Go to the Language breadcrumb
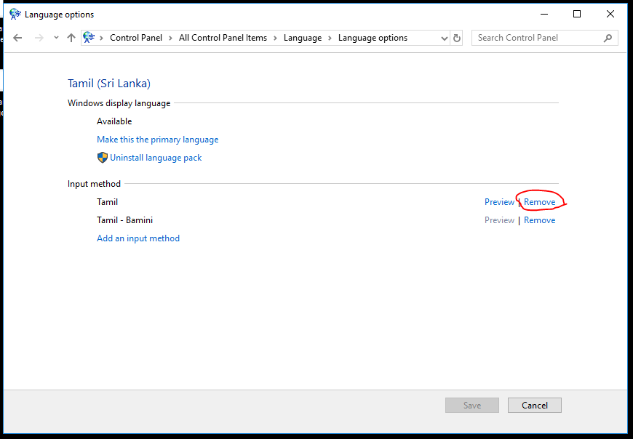The height and width of the screenshot is (439, 633). click(303, 38)
